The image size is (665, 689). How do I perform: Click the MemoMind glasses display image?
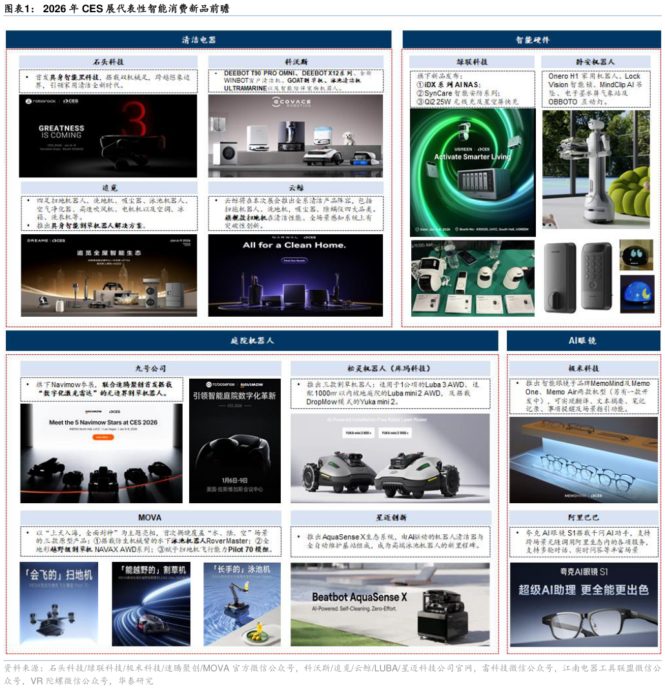(x=583, y=459)
